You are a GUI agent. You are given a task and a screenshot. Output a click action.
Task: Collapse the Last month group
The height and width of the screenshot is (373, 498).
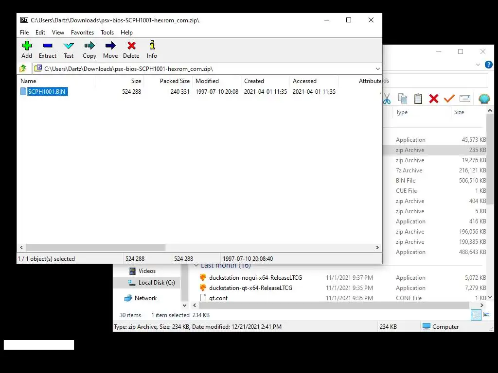[196, 266]
